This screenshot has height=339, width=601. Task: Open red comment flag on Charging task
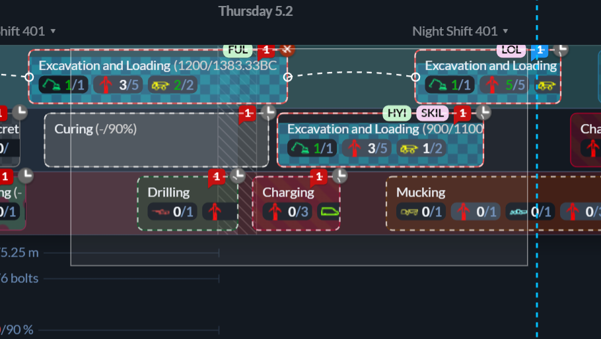coord(319,177)
